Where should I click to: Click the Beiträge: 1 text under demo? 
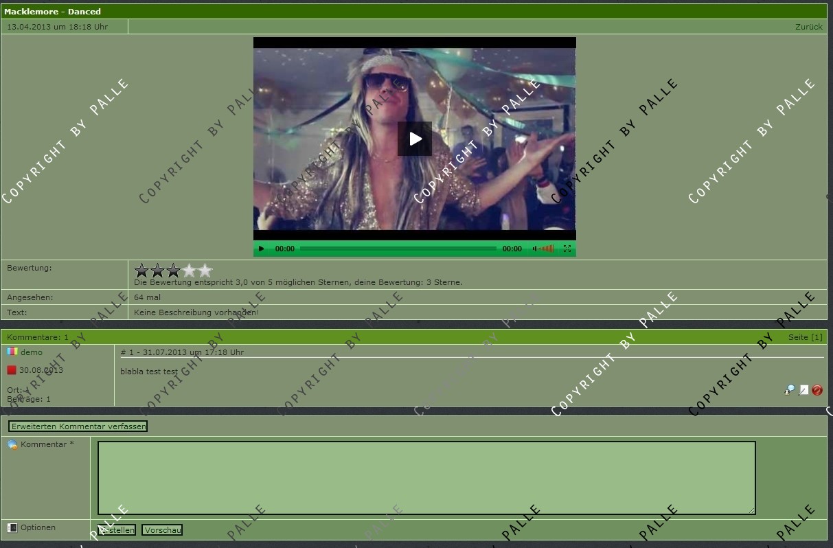pos(29,399)
